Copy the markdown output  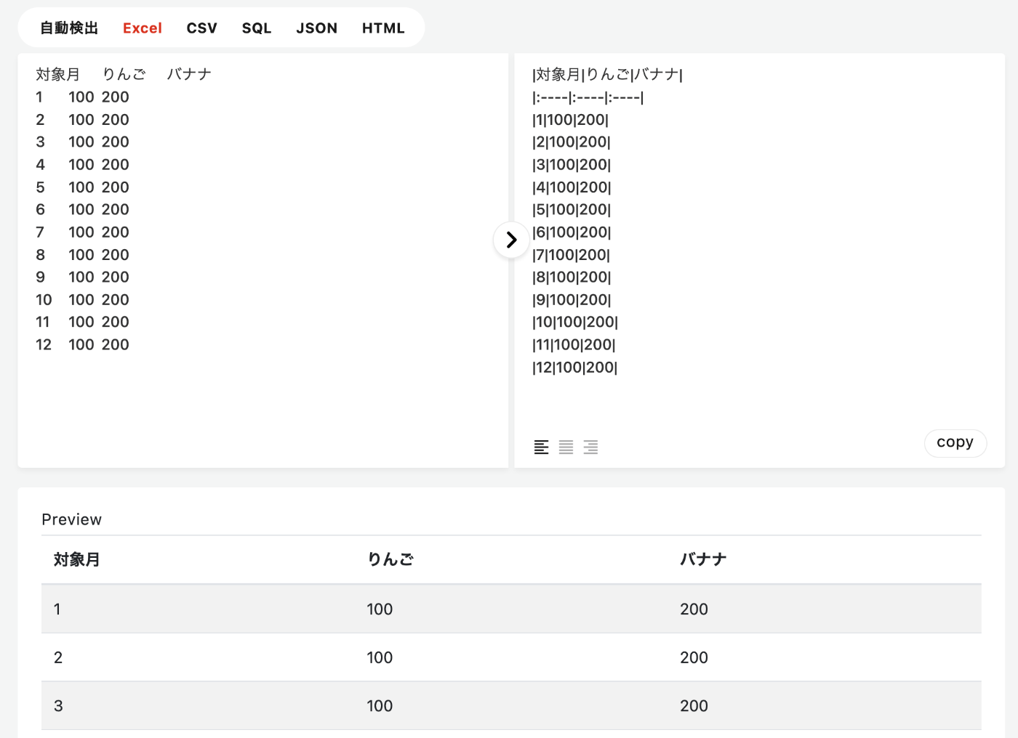click(955, 442)
